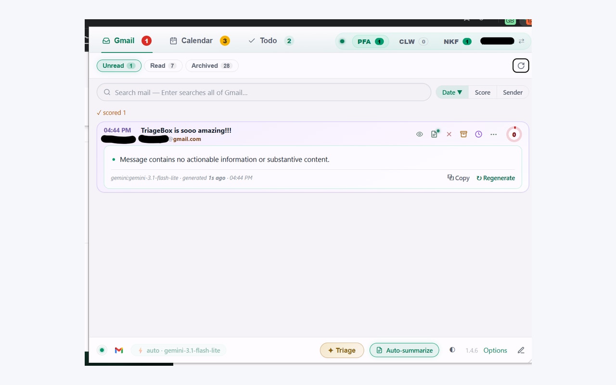The height and width of the screenshot is (385, 616).
Task: Click the summary text about no actionable information
Action: click(225, 159)
